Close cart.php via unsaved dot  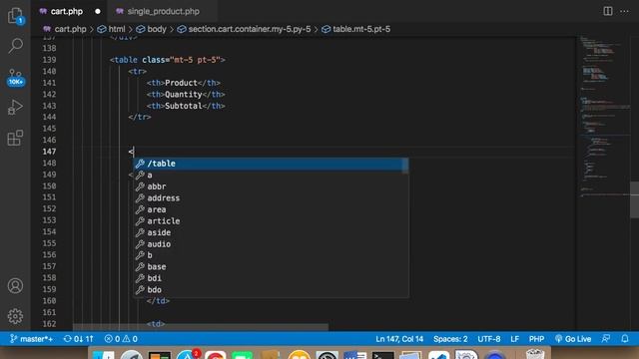coord(98,11)
